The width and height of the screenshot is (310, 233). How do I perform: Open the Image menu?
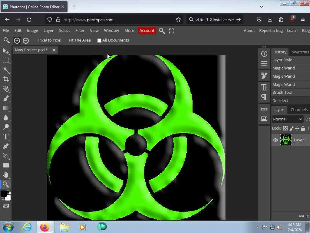tap(32, 31)
